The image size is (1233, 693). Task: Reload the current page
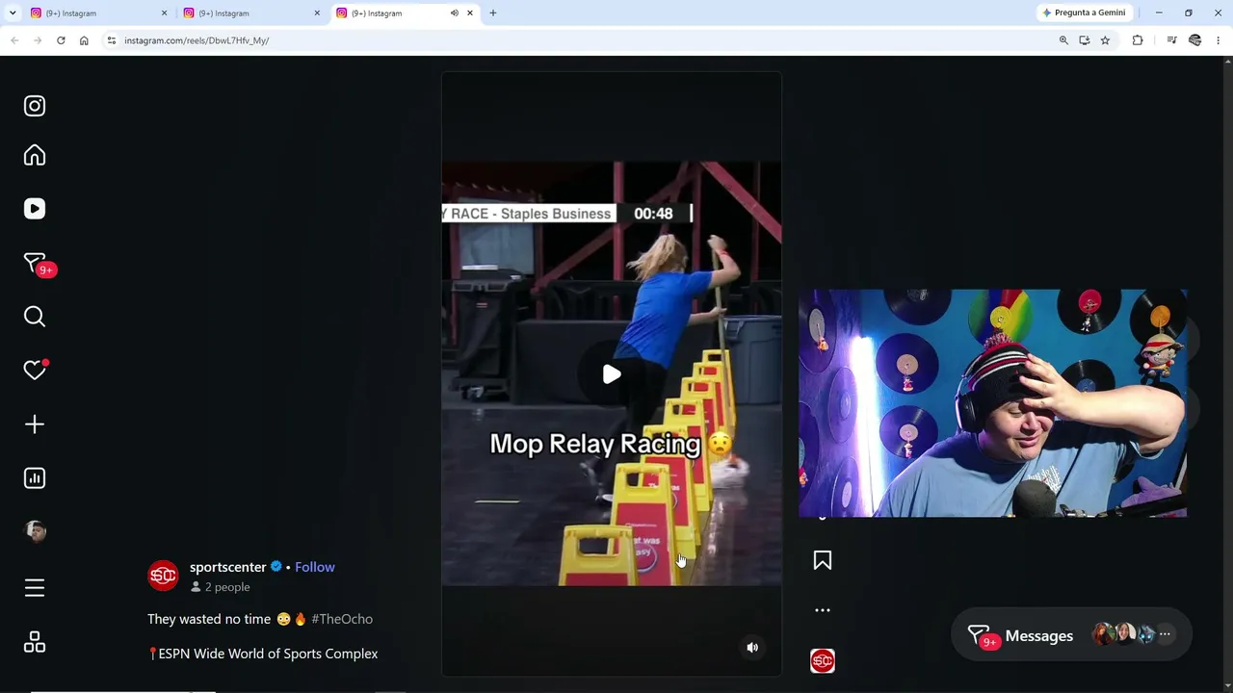[x=61, y=40]
